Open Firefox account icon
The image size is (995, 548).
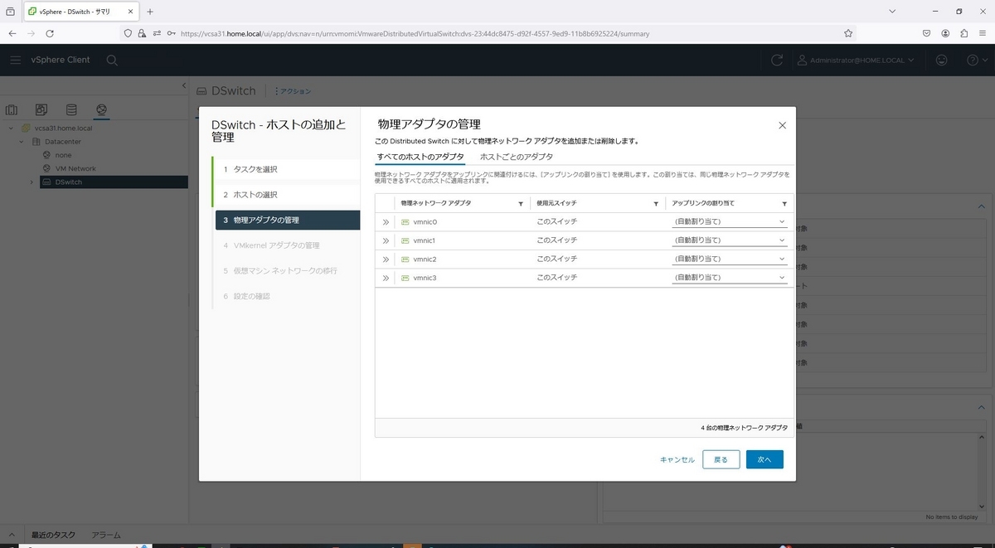pyautogui.click(x=945, y=33)
